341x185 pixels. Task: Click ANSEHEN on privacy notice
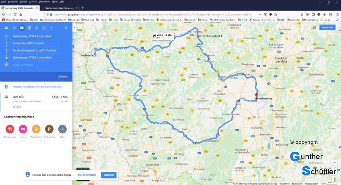109,175
